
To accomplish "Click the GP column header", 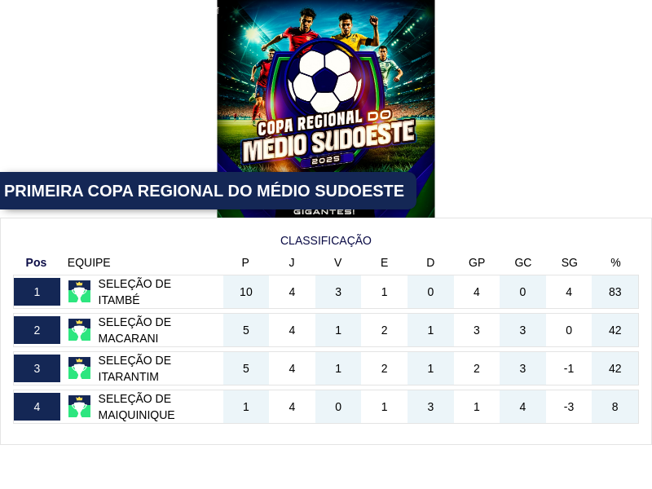I will pyautogui.click(x=477, y=262).
